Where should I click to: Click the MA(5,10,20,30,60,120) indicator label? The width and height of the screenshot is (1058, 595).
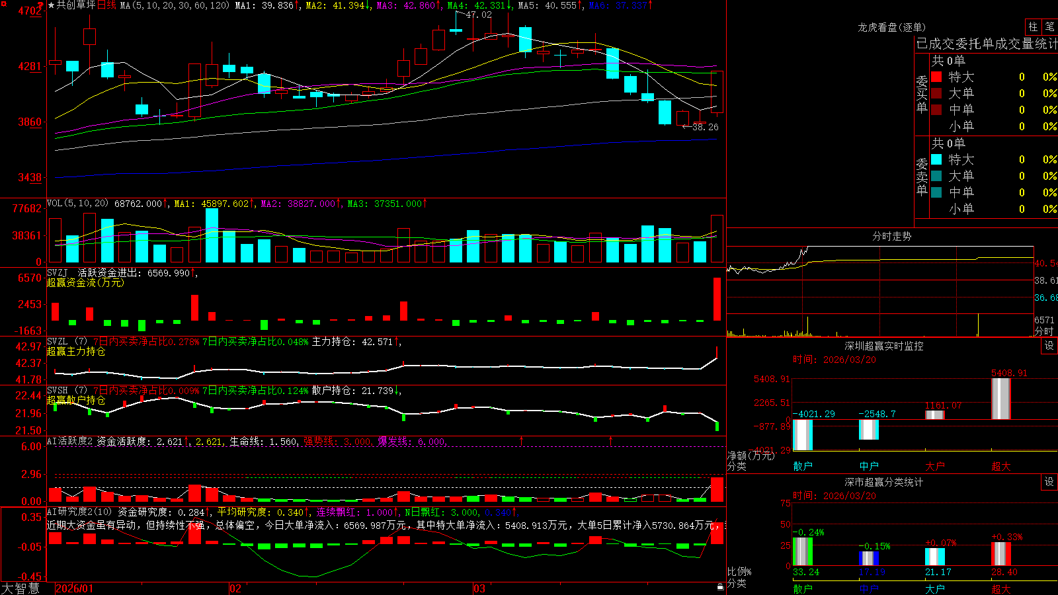175,5
